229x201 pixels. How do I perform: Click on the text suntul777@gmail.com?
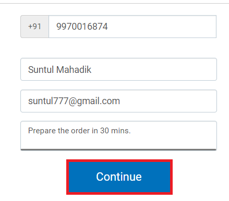[74, 101]
